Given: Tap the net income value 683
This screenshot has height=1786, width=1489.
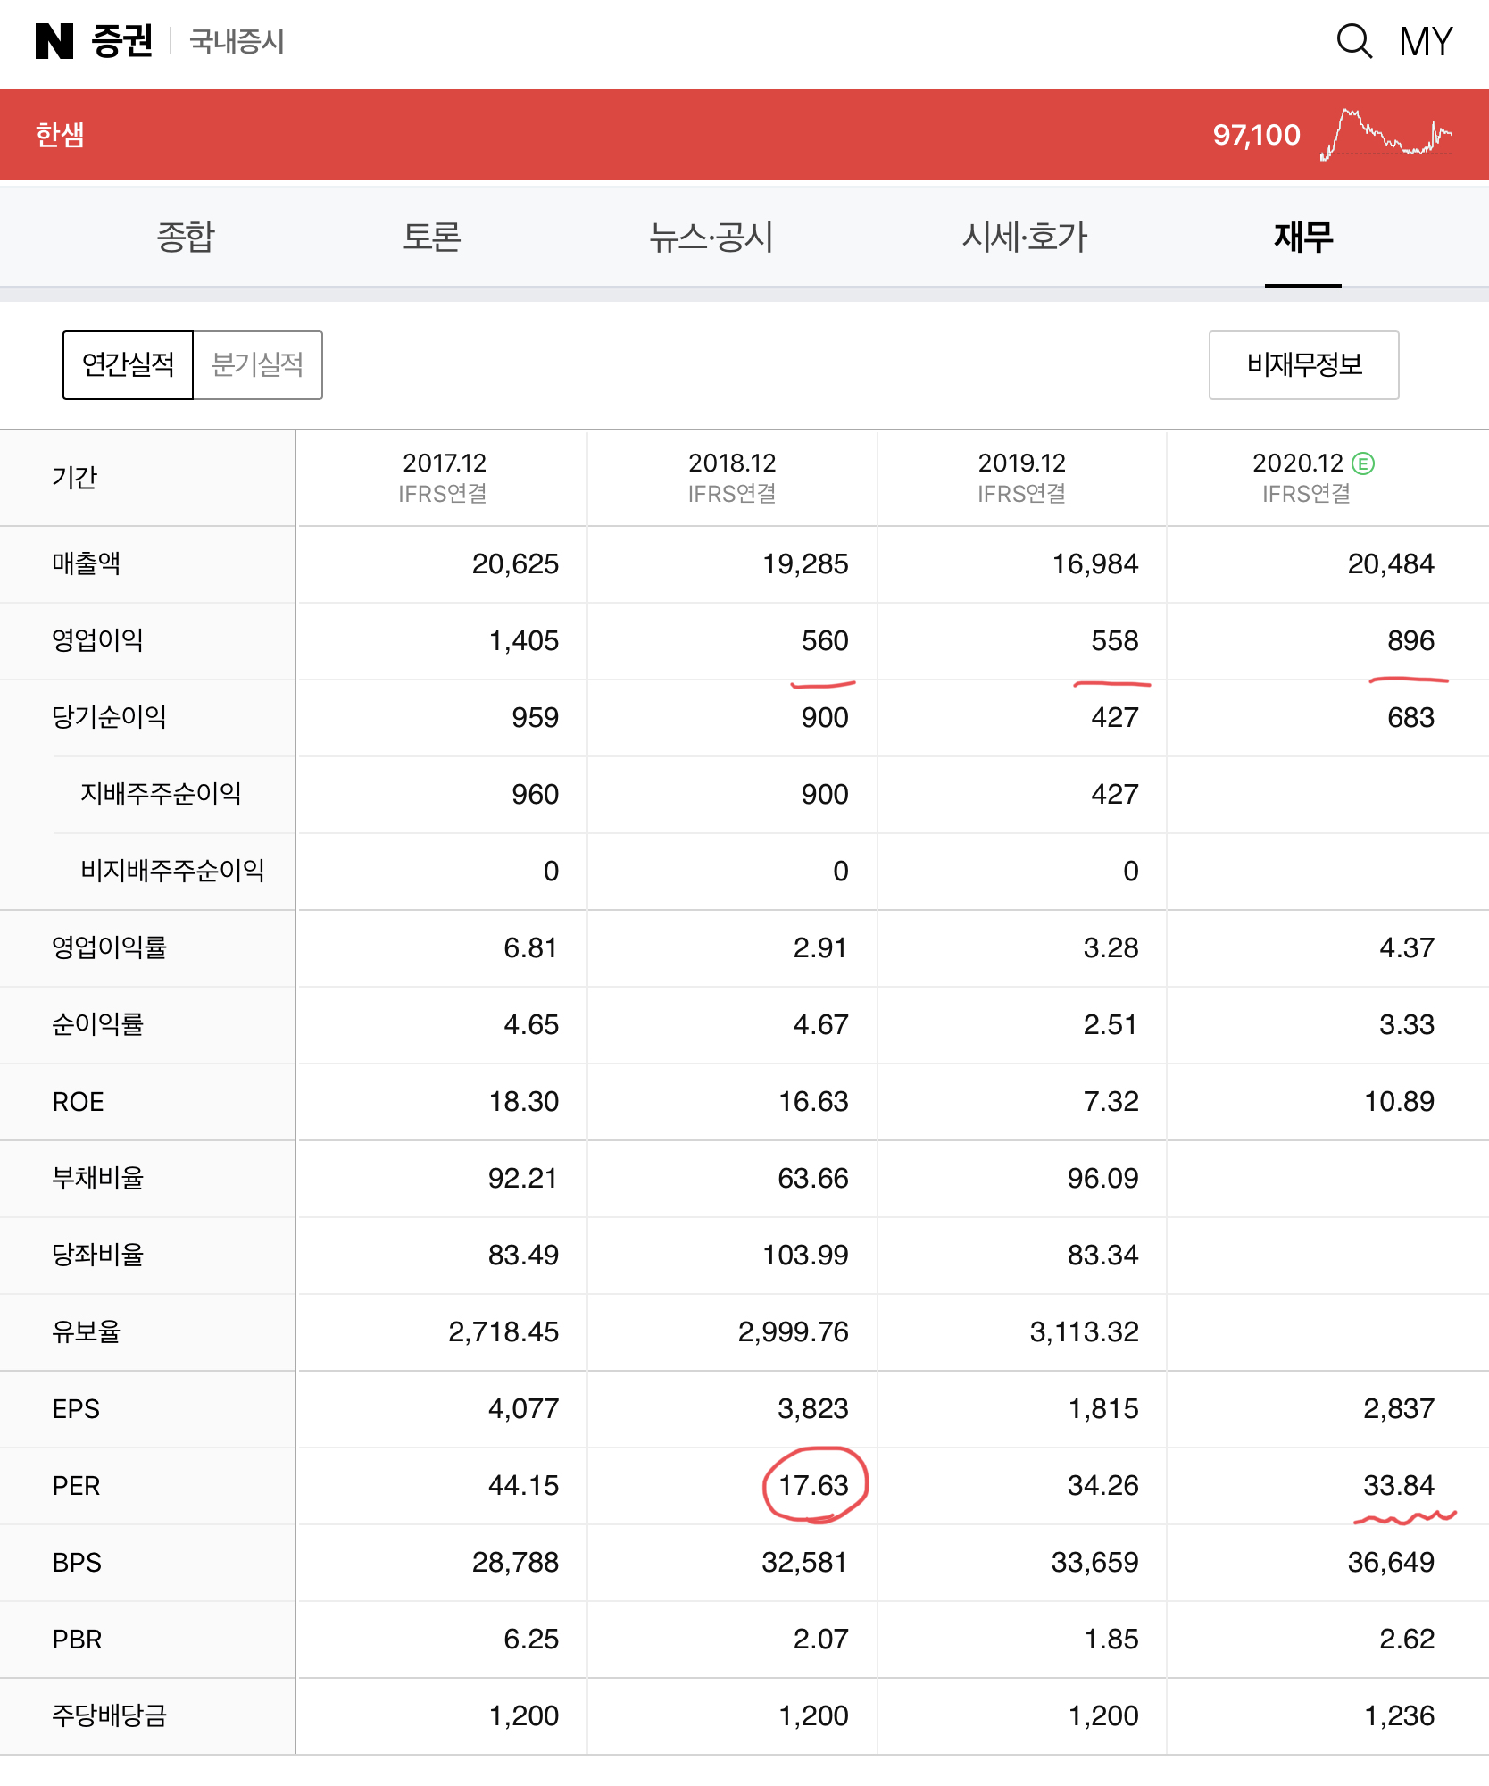Looking at the screenshot, I should pos(1411,717).
